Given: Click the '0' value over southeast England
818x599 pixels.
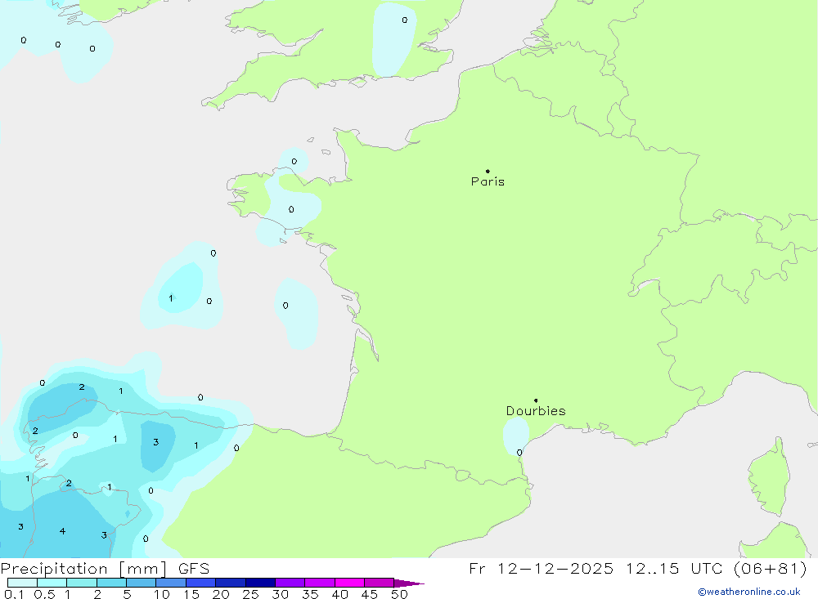Looking at the screenshot, I should [405, 20].
